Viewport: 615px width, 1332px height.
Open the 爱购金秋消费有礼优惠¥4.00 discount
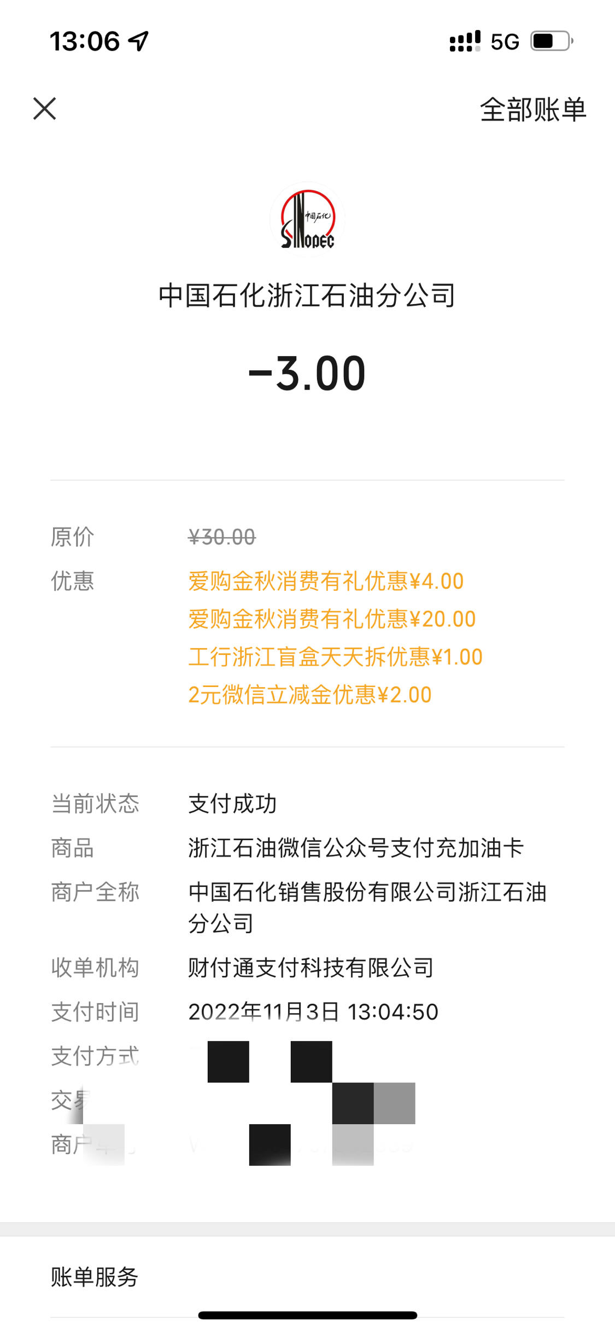(326, 581)
